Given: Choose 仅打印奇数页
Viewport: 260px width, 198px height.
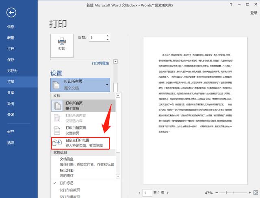Looking at the screenshot, I should pyautogui.click(x=69, y=190).
